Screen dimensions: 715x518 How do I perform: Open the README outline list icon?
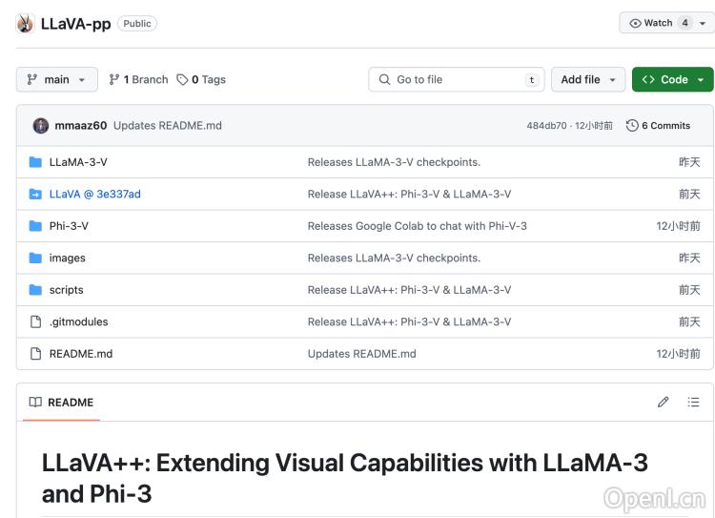694,403
